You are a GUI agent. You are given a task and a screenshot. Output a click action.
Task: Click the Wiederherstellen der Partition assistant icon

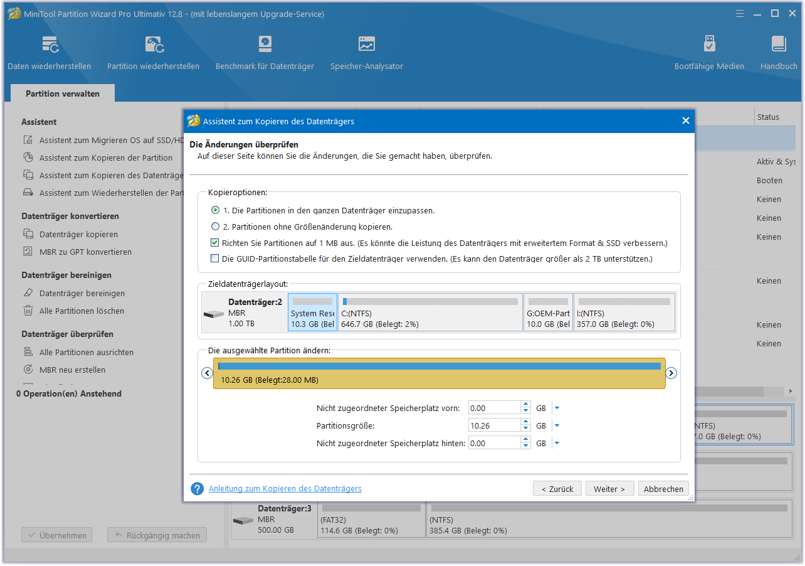[x=28, y=193]
